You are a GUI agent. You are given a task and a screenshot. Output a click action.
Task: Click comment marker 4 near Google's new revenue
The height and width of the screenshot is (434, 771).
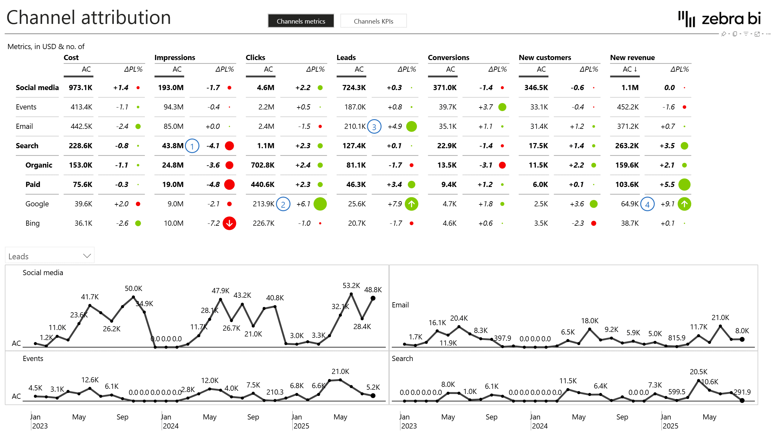point(647,204)
